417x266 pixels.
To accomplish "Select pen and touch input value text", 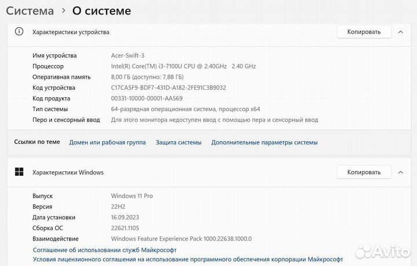I will (214, 120).
